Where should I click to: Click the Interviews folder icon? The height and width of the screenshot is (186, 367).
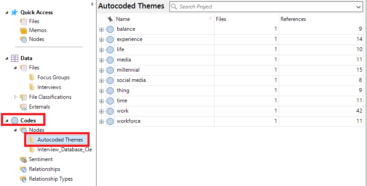click(x=32, y=87)
